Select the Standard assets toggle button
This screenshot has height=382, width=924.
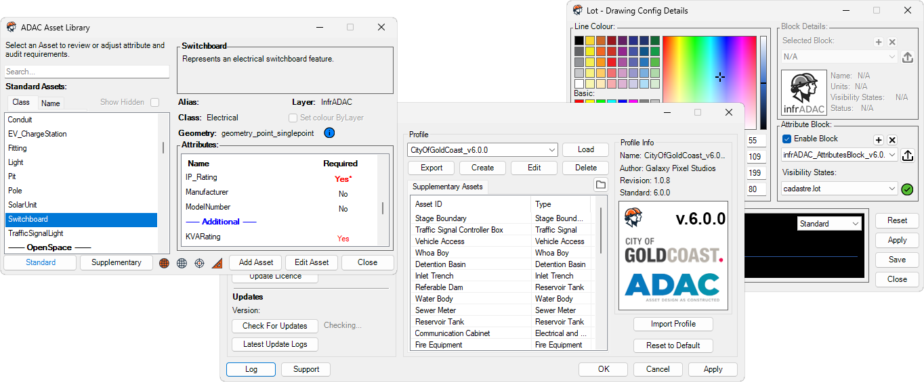(41, 262)
